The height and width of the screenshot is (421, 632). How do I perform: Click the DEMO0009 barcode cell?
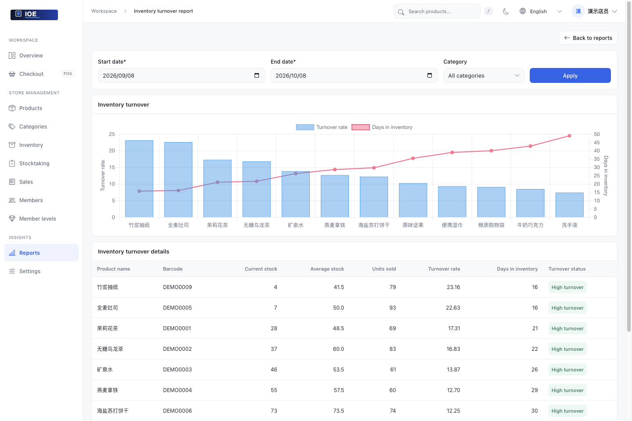(177, 287)
